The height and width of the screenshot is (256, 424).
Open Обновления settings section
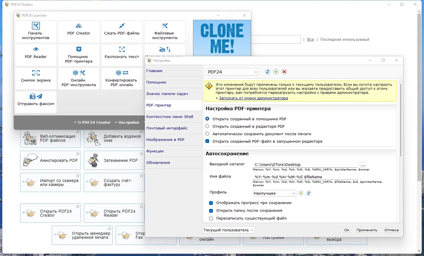(173, 162)
